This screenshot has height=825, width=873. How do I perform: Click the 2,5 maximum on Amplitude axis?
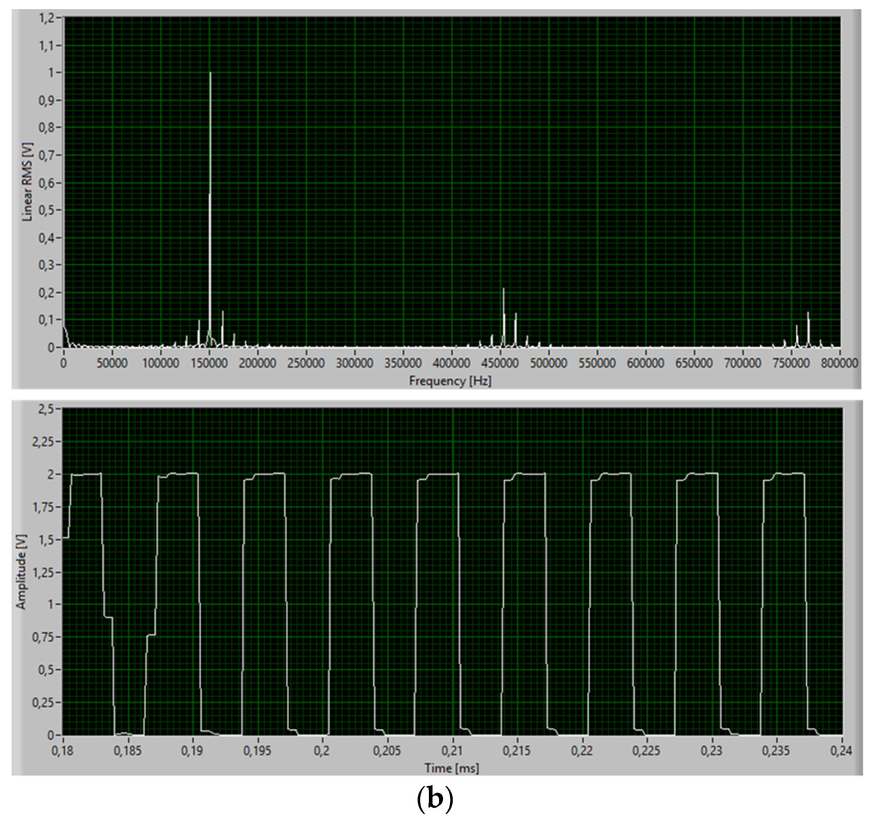[46, 410]
